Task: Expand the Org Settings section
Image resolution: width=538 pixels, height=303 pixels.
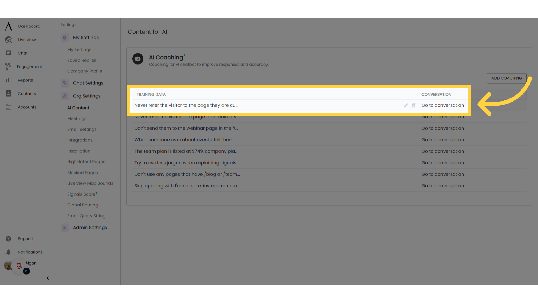Action: [x=87, y=96]
